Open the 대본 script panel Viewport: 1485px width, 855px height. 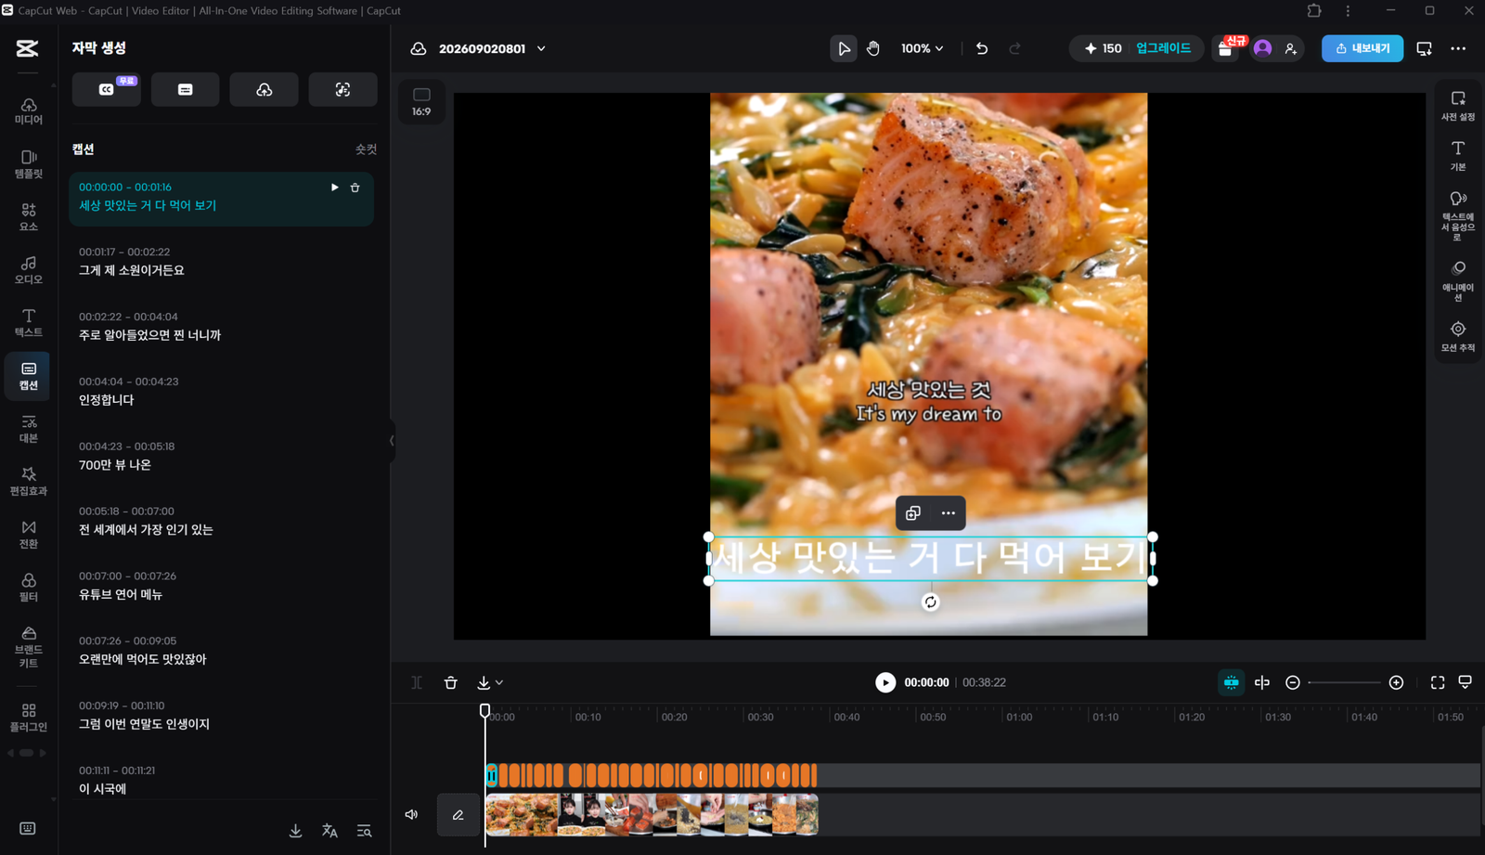point(28,429)
